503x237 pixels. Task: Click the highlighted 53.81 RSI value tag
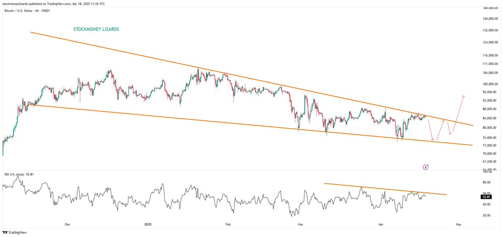coord(487,197)
